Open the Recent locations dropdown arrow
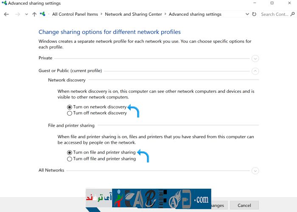This screenshot has height=212, width=297. tap(27, 14)
